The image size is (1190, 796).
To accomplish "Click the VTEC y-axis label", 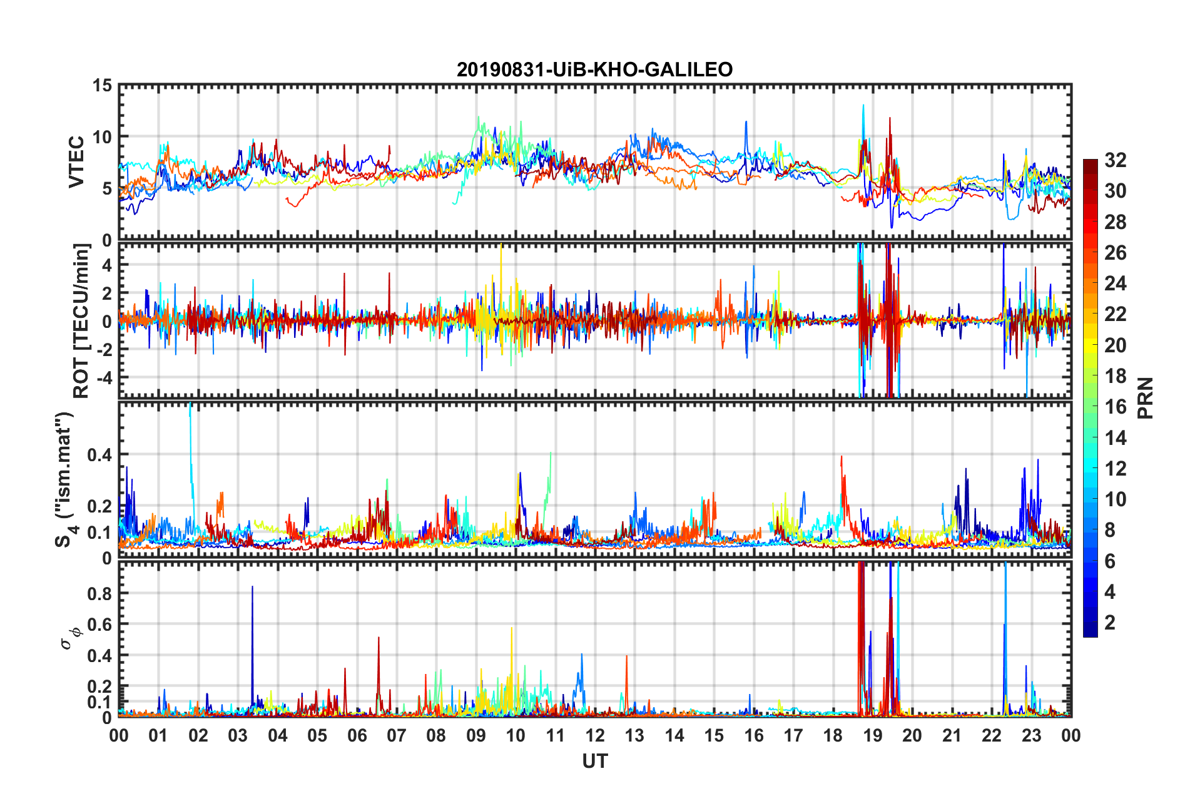I will click(x=76, y=161).
